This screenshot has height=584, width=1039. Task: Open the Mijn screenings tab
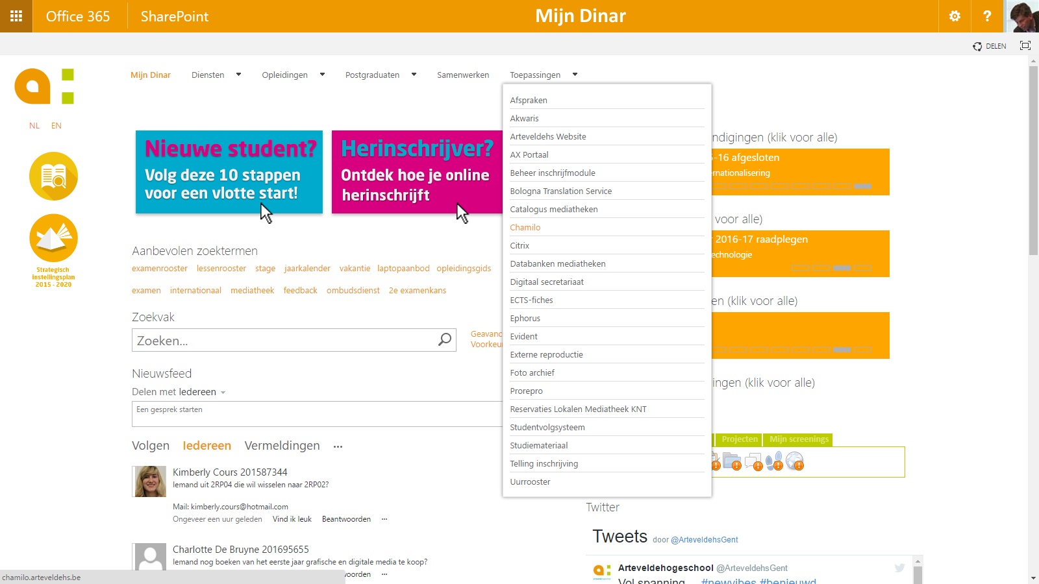[799, 439]
